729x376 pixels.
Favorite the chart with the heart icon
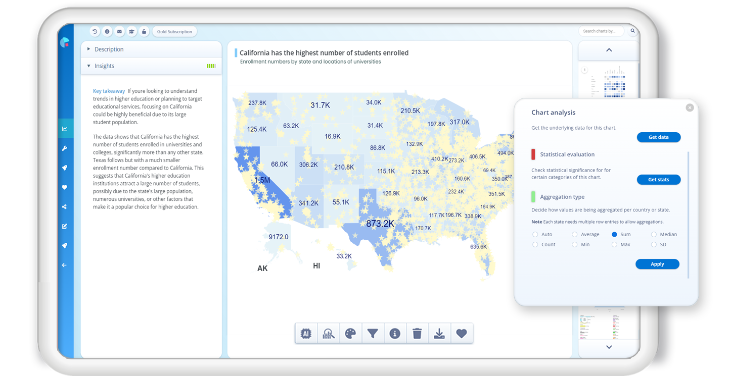(x=462, y=333)
